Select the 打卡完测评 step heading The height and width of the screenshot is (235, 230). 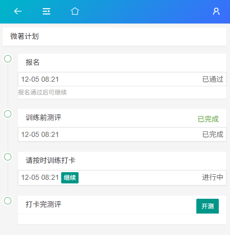(x=43, y=204)
